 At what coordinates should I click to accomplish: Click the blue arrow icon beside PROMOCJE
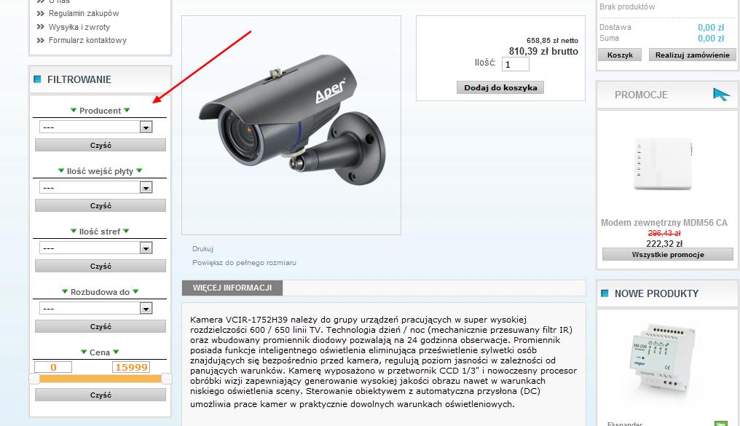click(721, 95)
